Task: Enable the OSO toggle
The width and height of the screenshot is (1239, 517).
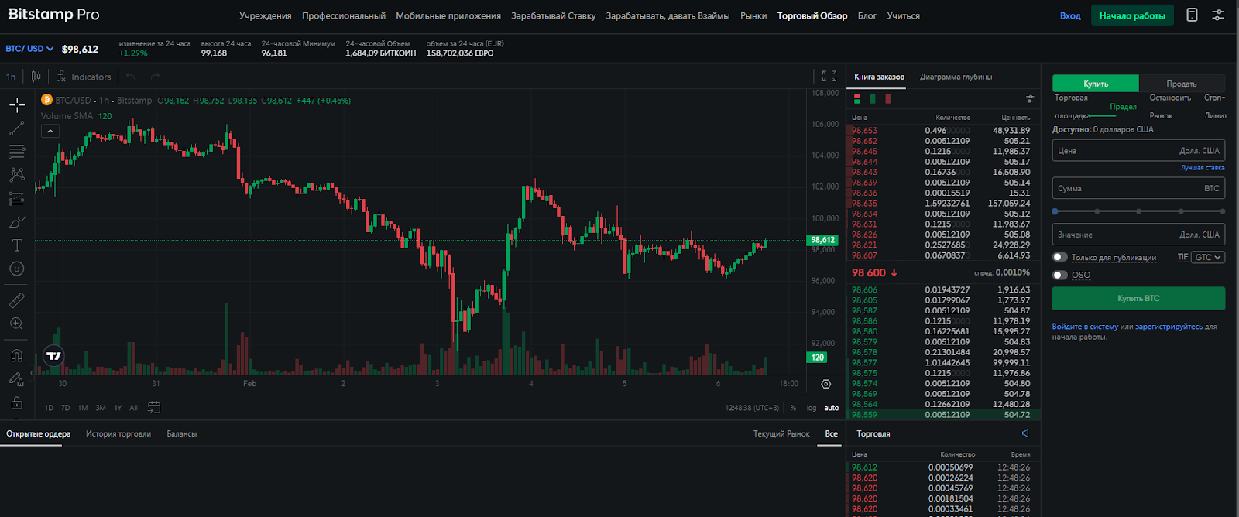Action: tap(1060, 275)
